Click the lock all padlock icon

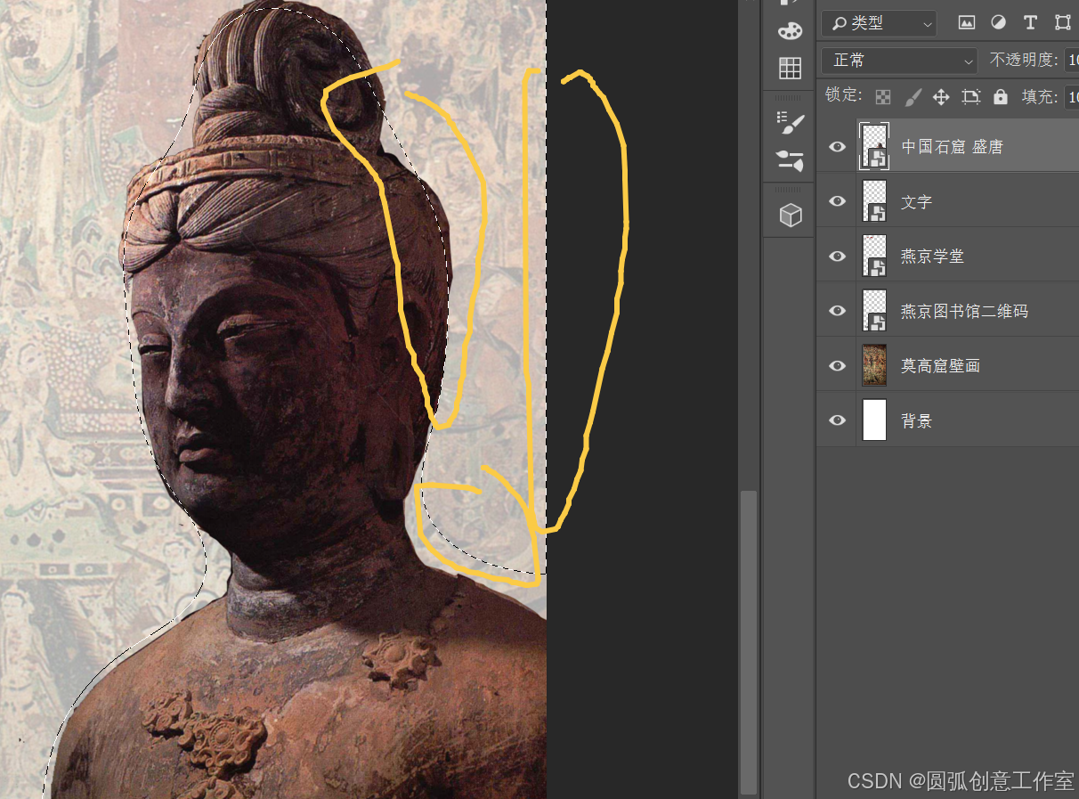pyautogui.click(x=1001, y=96)
